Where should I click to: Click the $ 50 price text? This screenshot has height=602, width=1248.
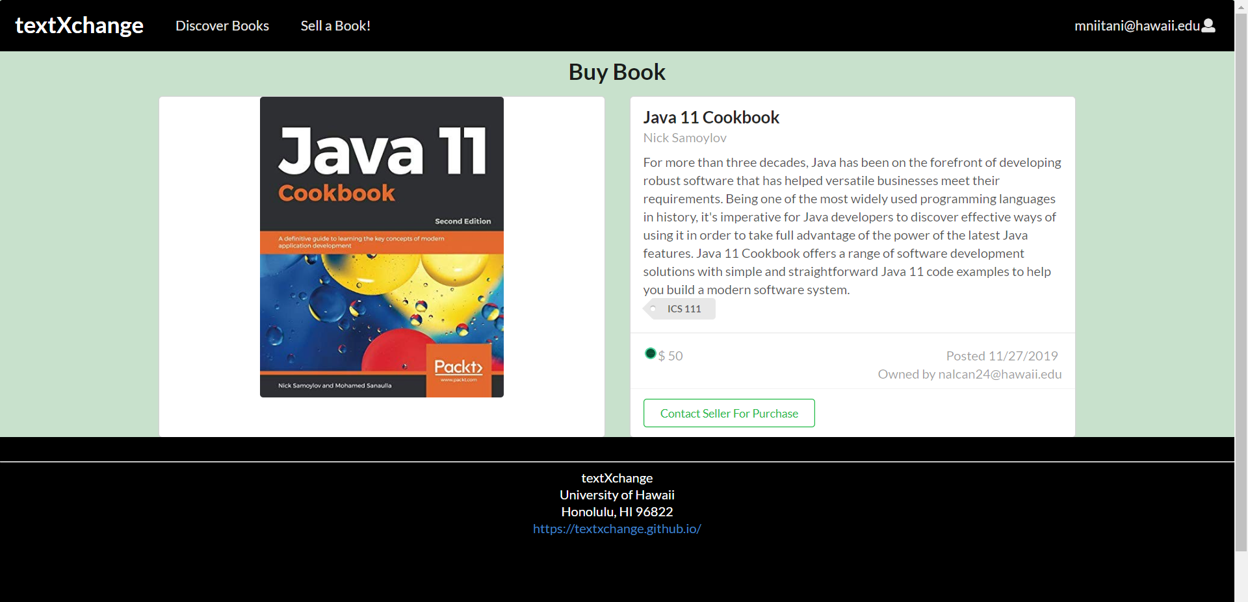670,356
